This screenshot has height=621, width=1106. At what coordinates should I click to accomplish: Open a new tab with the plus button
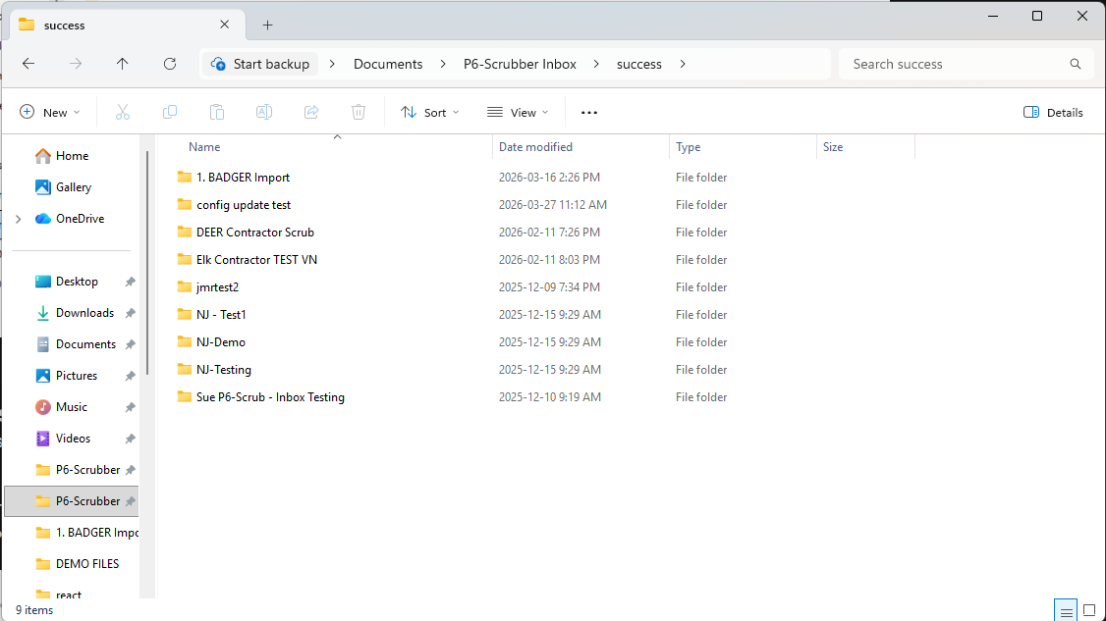pyautogui.click(x=267, y=25)
